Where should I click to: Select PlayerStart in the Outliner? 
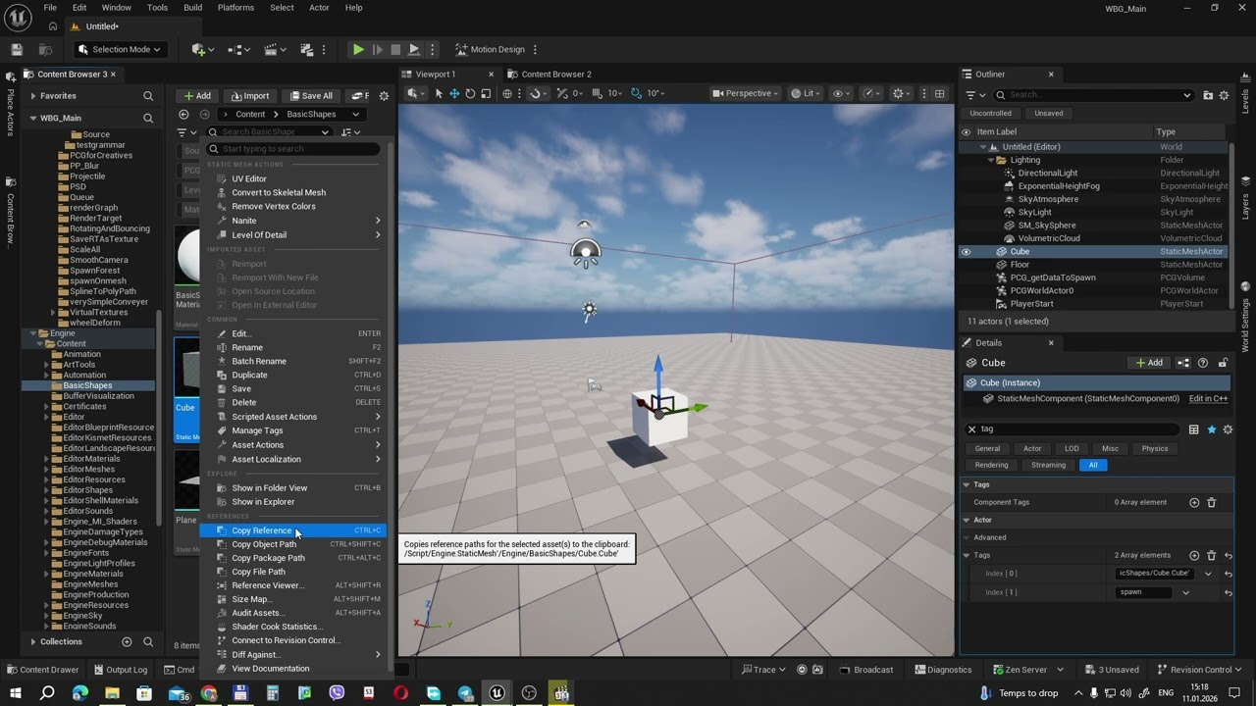point(1031,304)
